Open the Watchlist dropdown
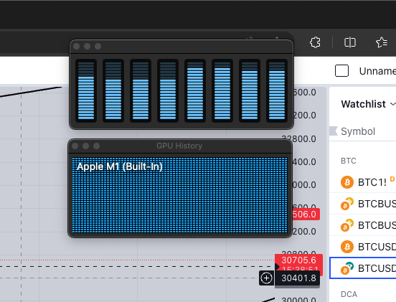Image resolution: width=396 pixels, height=302 pixels. (368, 104)
